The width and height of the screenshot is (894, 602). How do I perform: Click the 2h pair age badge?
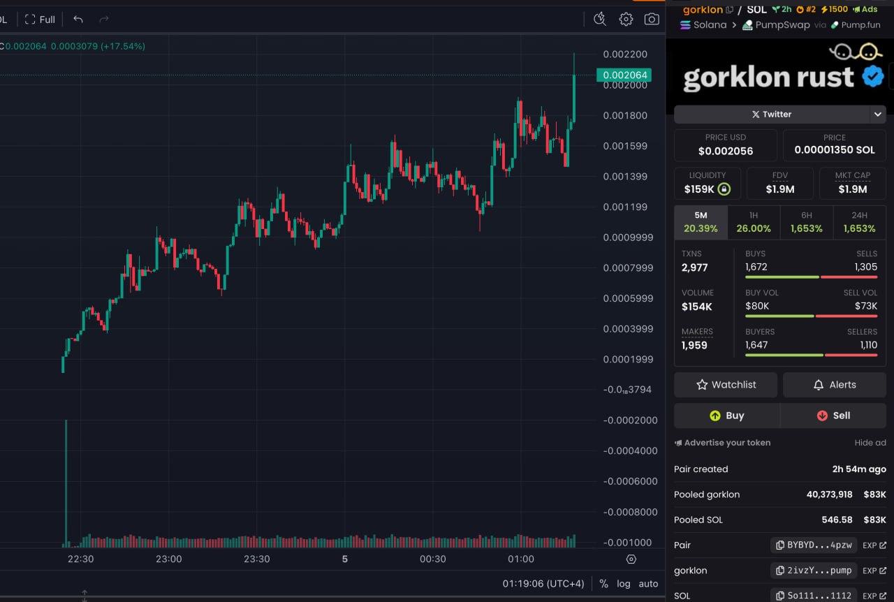click(782, 9)
